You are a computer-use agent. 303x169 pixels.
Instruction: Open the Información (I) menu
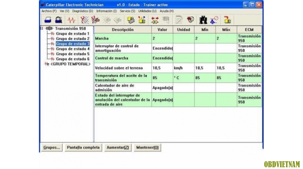(106, 11)
